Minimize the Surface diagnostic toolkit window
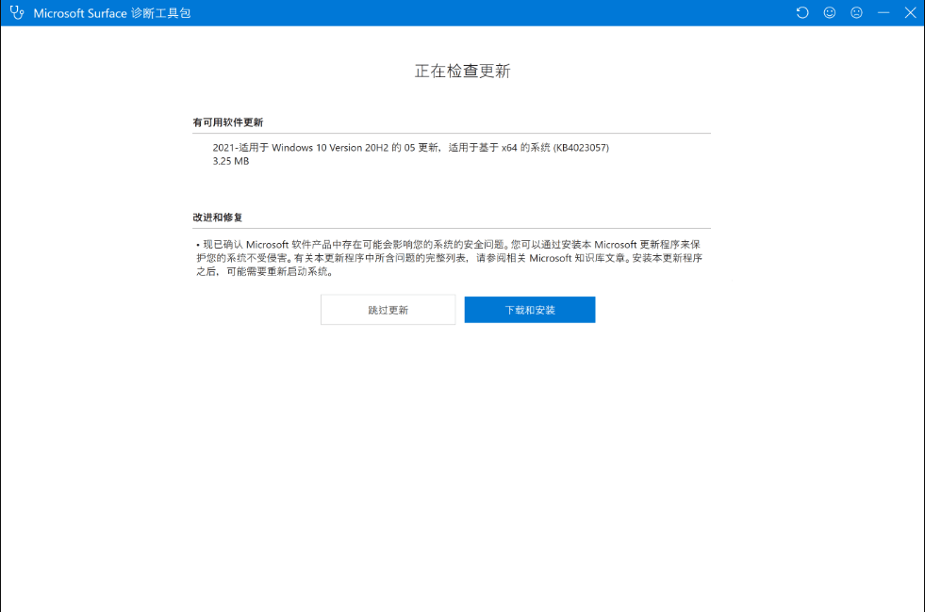This screenshot has width=925, height=612. pyautogui.click(x=884, y=12)
